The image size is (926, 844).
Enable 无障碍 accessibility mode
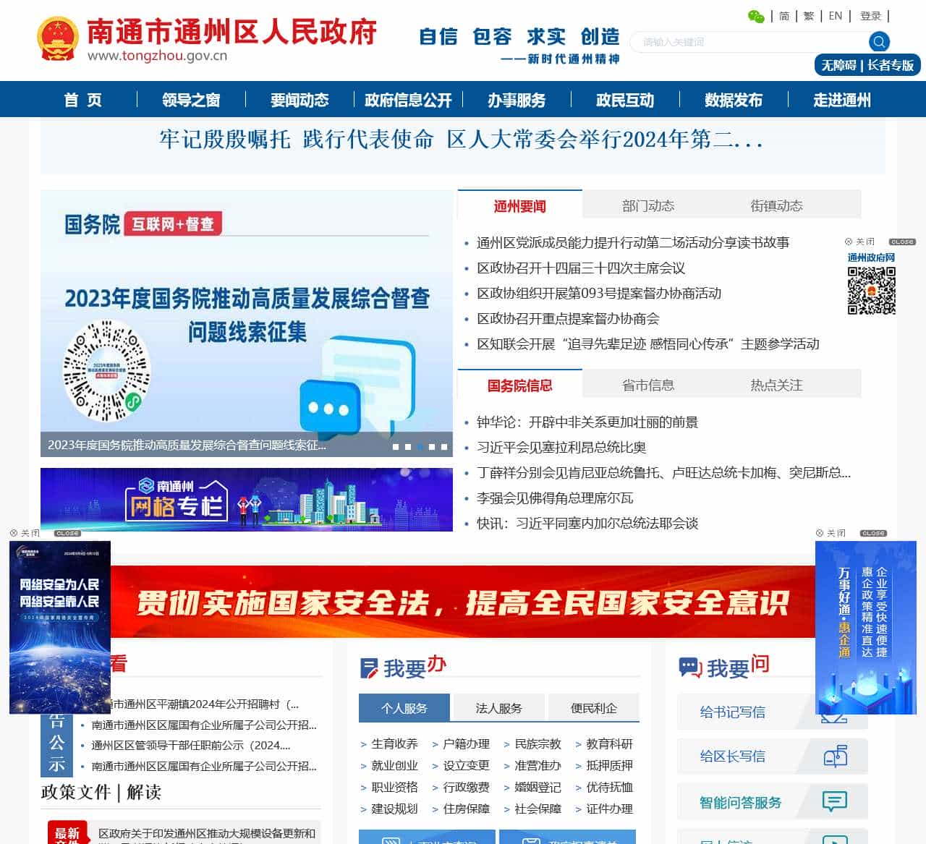(x=839, y=65)
